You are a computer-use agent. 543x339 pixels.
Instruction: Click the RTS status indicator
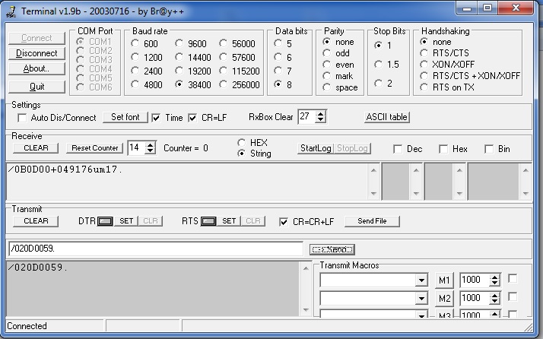(208, 221)
